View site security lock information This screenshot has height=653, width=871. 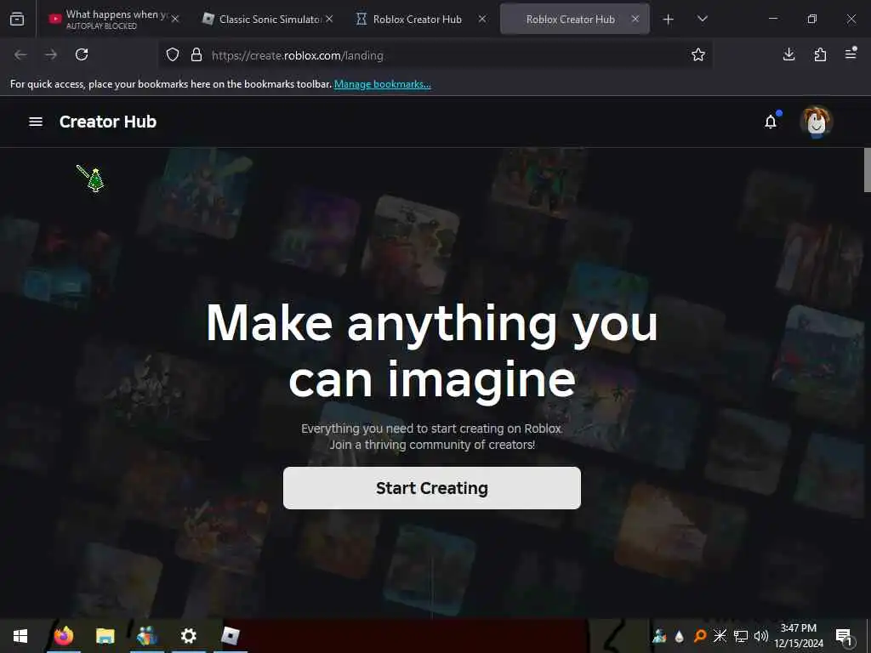point(196,55)
